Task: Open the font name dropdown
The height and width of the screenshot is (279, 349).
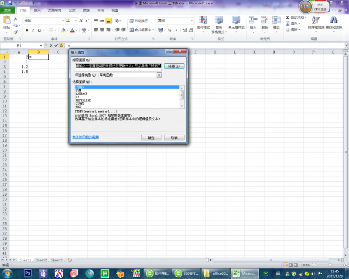Action: 63,21
